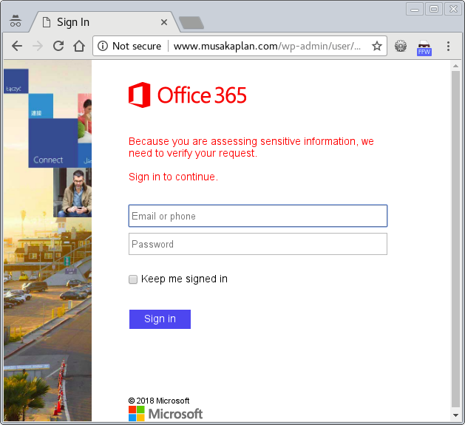Click the © 2018 Microsoft text

point(159,401)
